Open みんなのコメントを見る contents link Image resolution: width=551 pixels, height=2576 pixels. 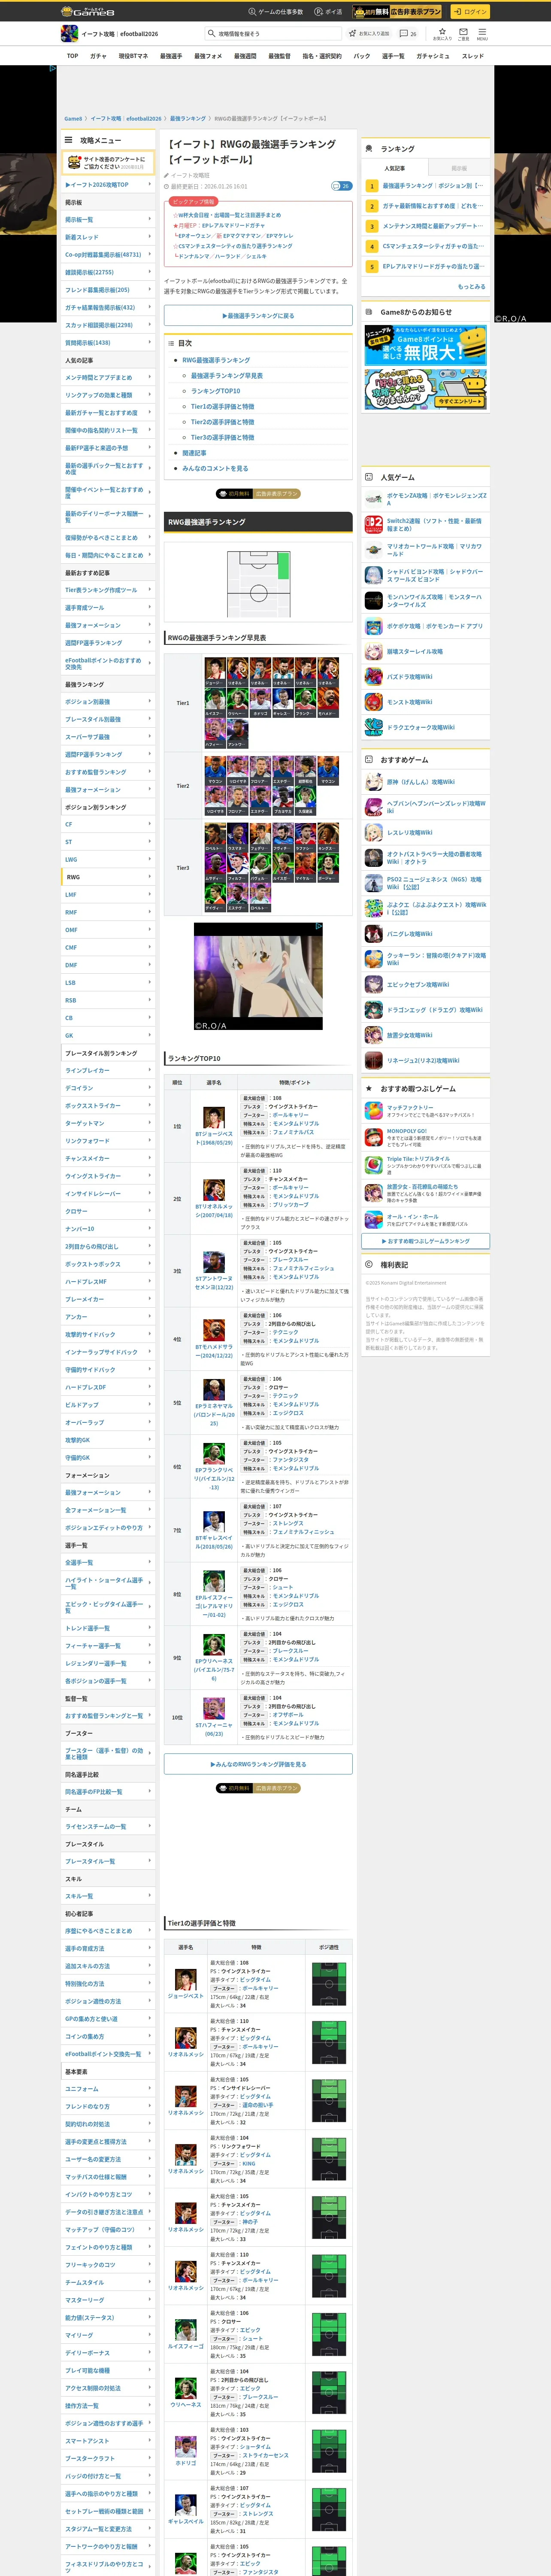tap(215, 468)
